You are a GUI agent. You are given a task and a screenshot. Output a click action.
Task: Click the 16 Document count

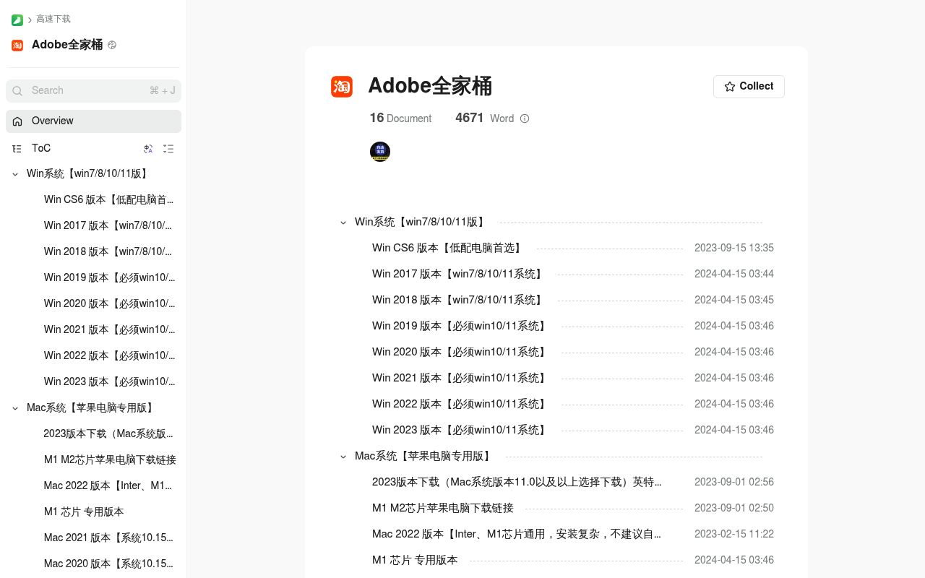[x=400, y=118]
